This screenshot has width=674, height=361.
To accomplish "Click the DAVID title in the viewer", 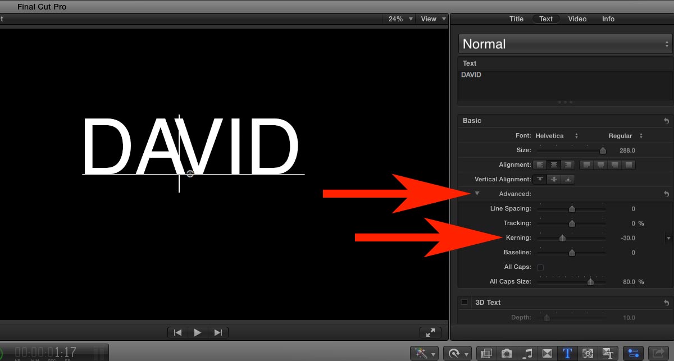I will pyautogui.click(x=190, y=147).
